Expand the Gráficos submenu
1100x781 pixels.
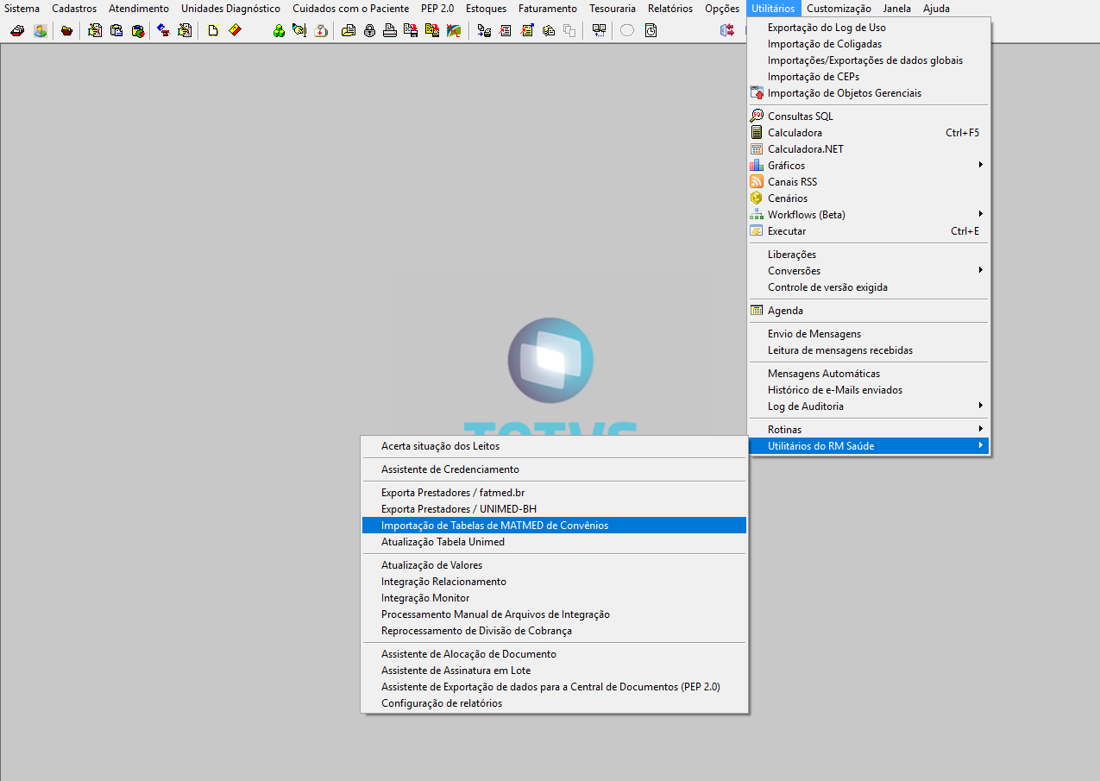tap(869, 166)
